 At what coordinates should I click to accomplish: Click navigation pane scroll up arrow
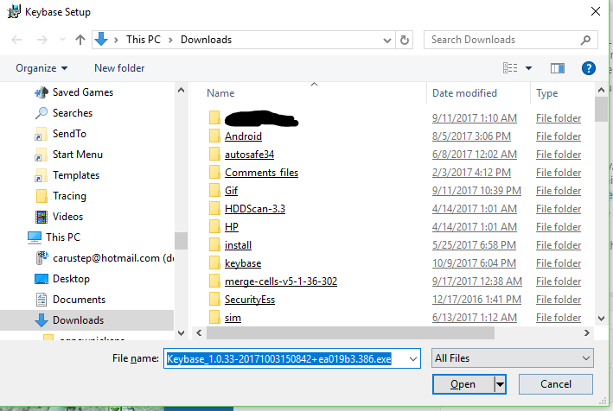click(x=181, y=90)
